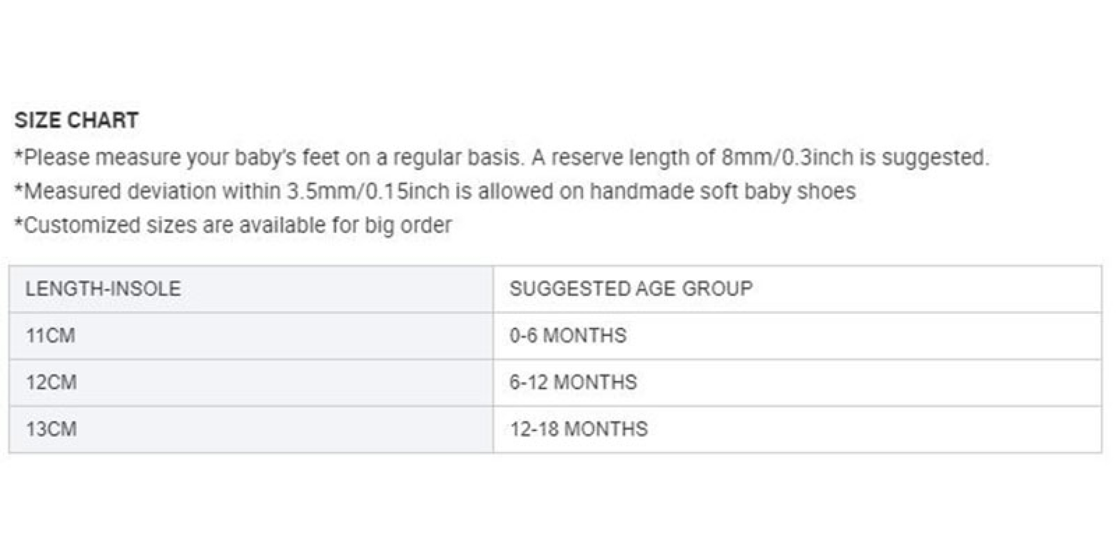The image size is (1116, 558).
Task: Click the measured deviation note line
Action: [435, 191]
